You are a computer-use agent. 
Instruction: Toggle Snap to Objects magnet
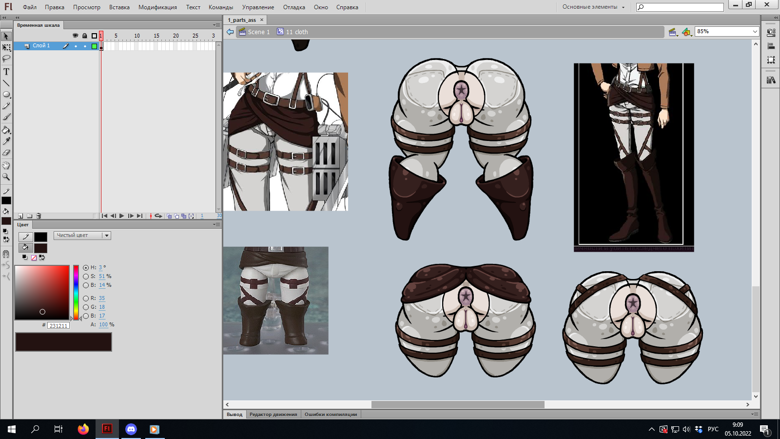pos(6,254)
